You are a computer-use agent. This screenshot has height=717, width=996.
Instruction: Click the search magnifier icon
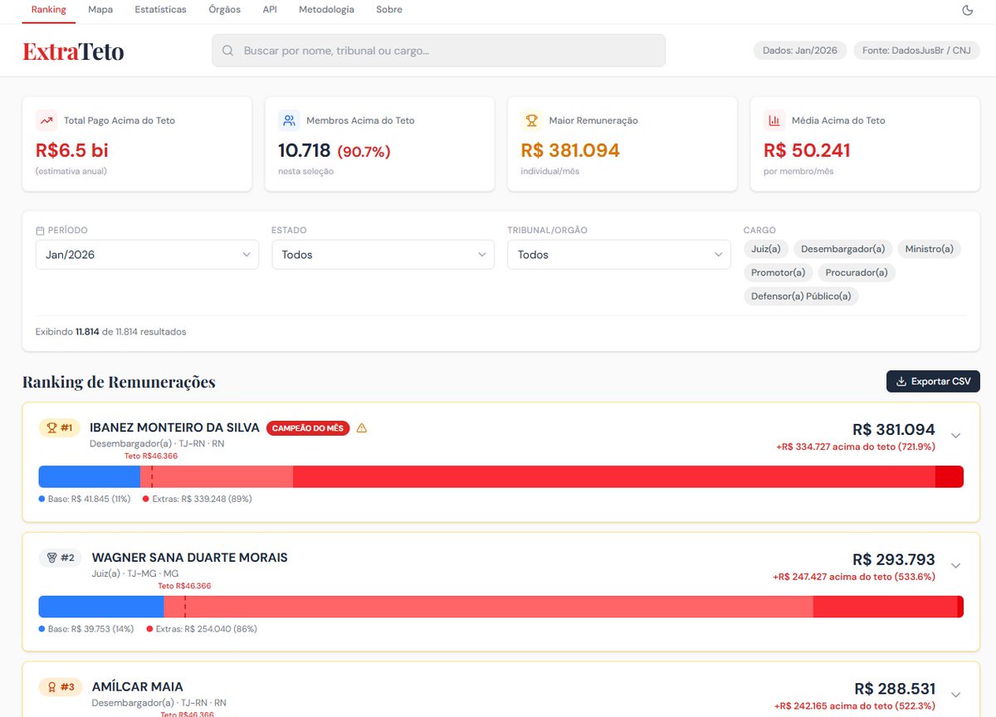point(228,51)
